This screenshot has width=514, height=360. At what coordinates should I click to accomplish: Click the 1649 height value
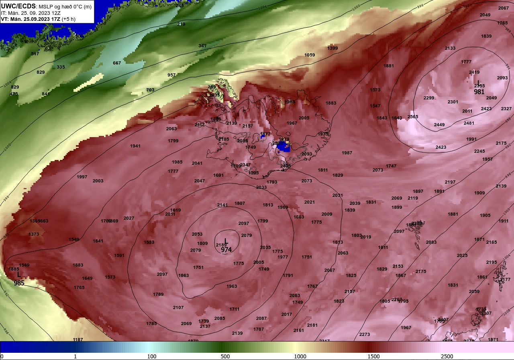point(87,278)
